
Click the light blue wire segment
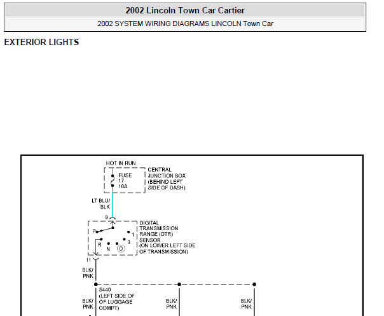[x=113, y=205]
